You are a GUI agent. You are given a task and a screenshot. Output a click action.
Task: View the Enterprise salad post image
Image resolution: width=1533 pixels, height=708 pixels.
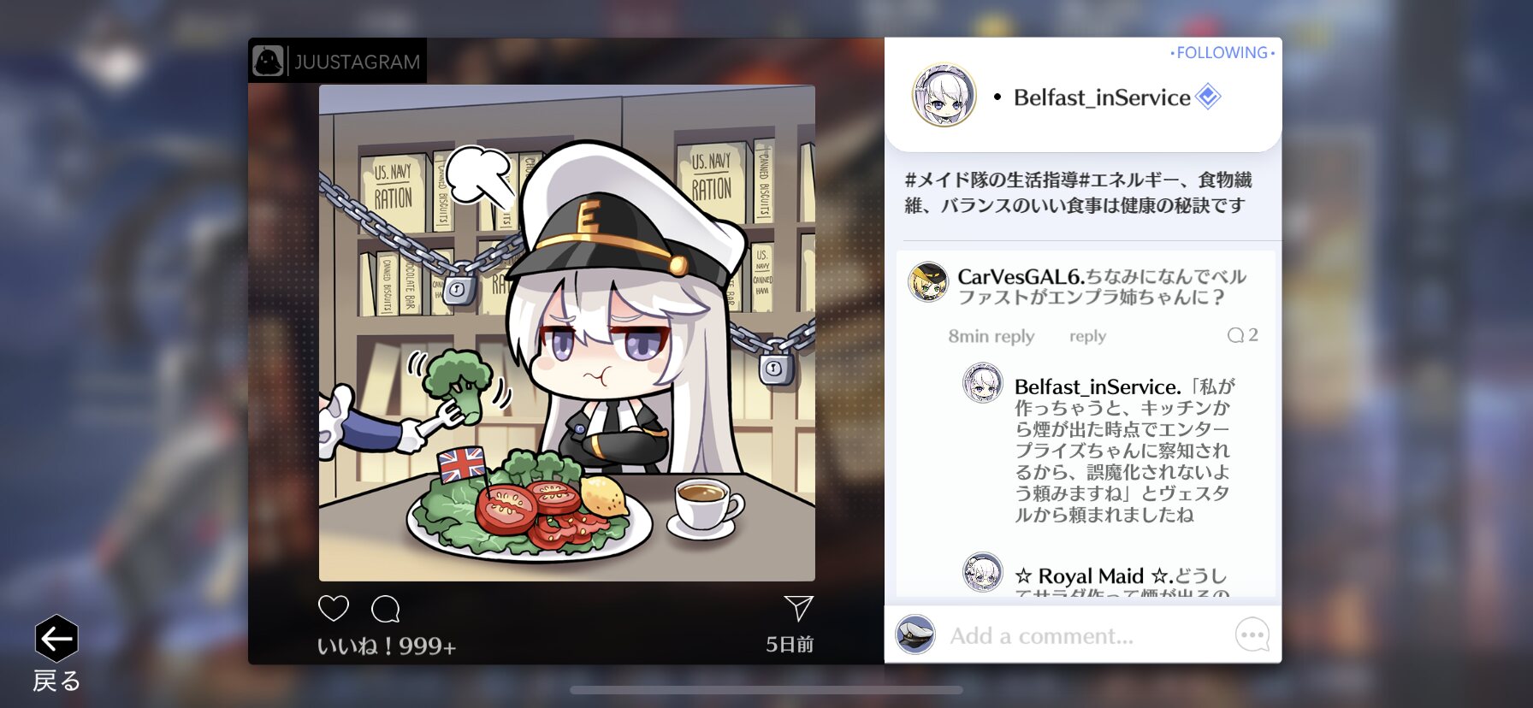point(566,333)
